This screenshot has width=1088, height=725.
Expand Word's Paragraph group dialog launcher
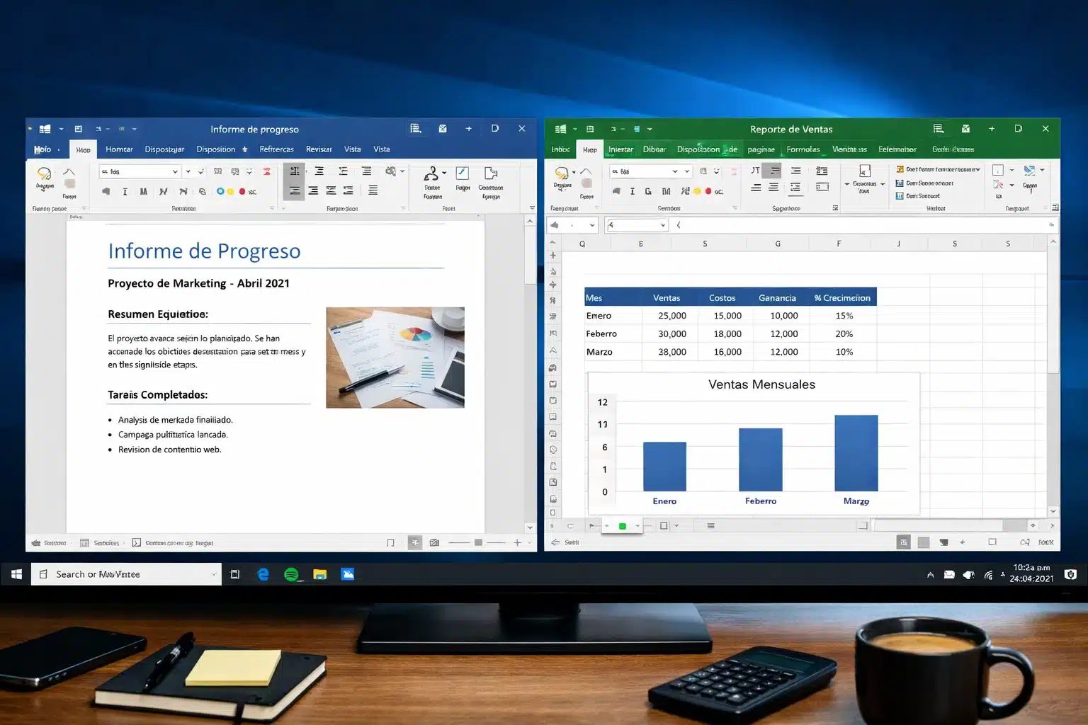coord(402,207)
